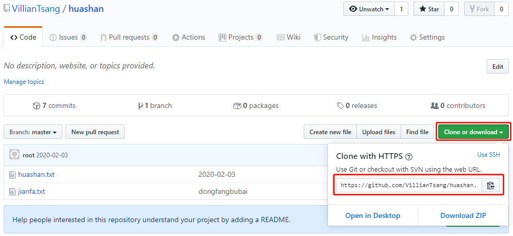513x236 pixels.
Task: Click the Use SSH link
Action: (x=488, y=155)
